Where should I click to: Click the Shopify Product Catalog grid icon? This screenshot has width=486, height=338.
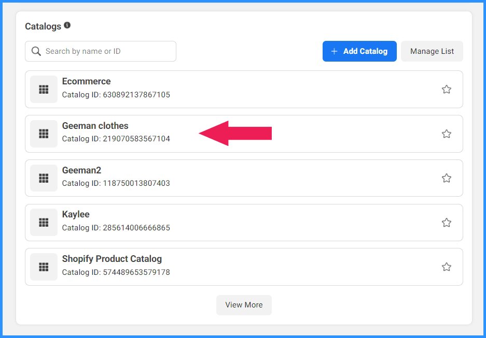pos(44,267)
